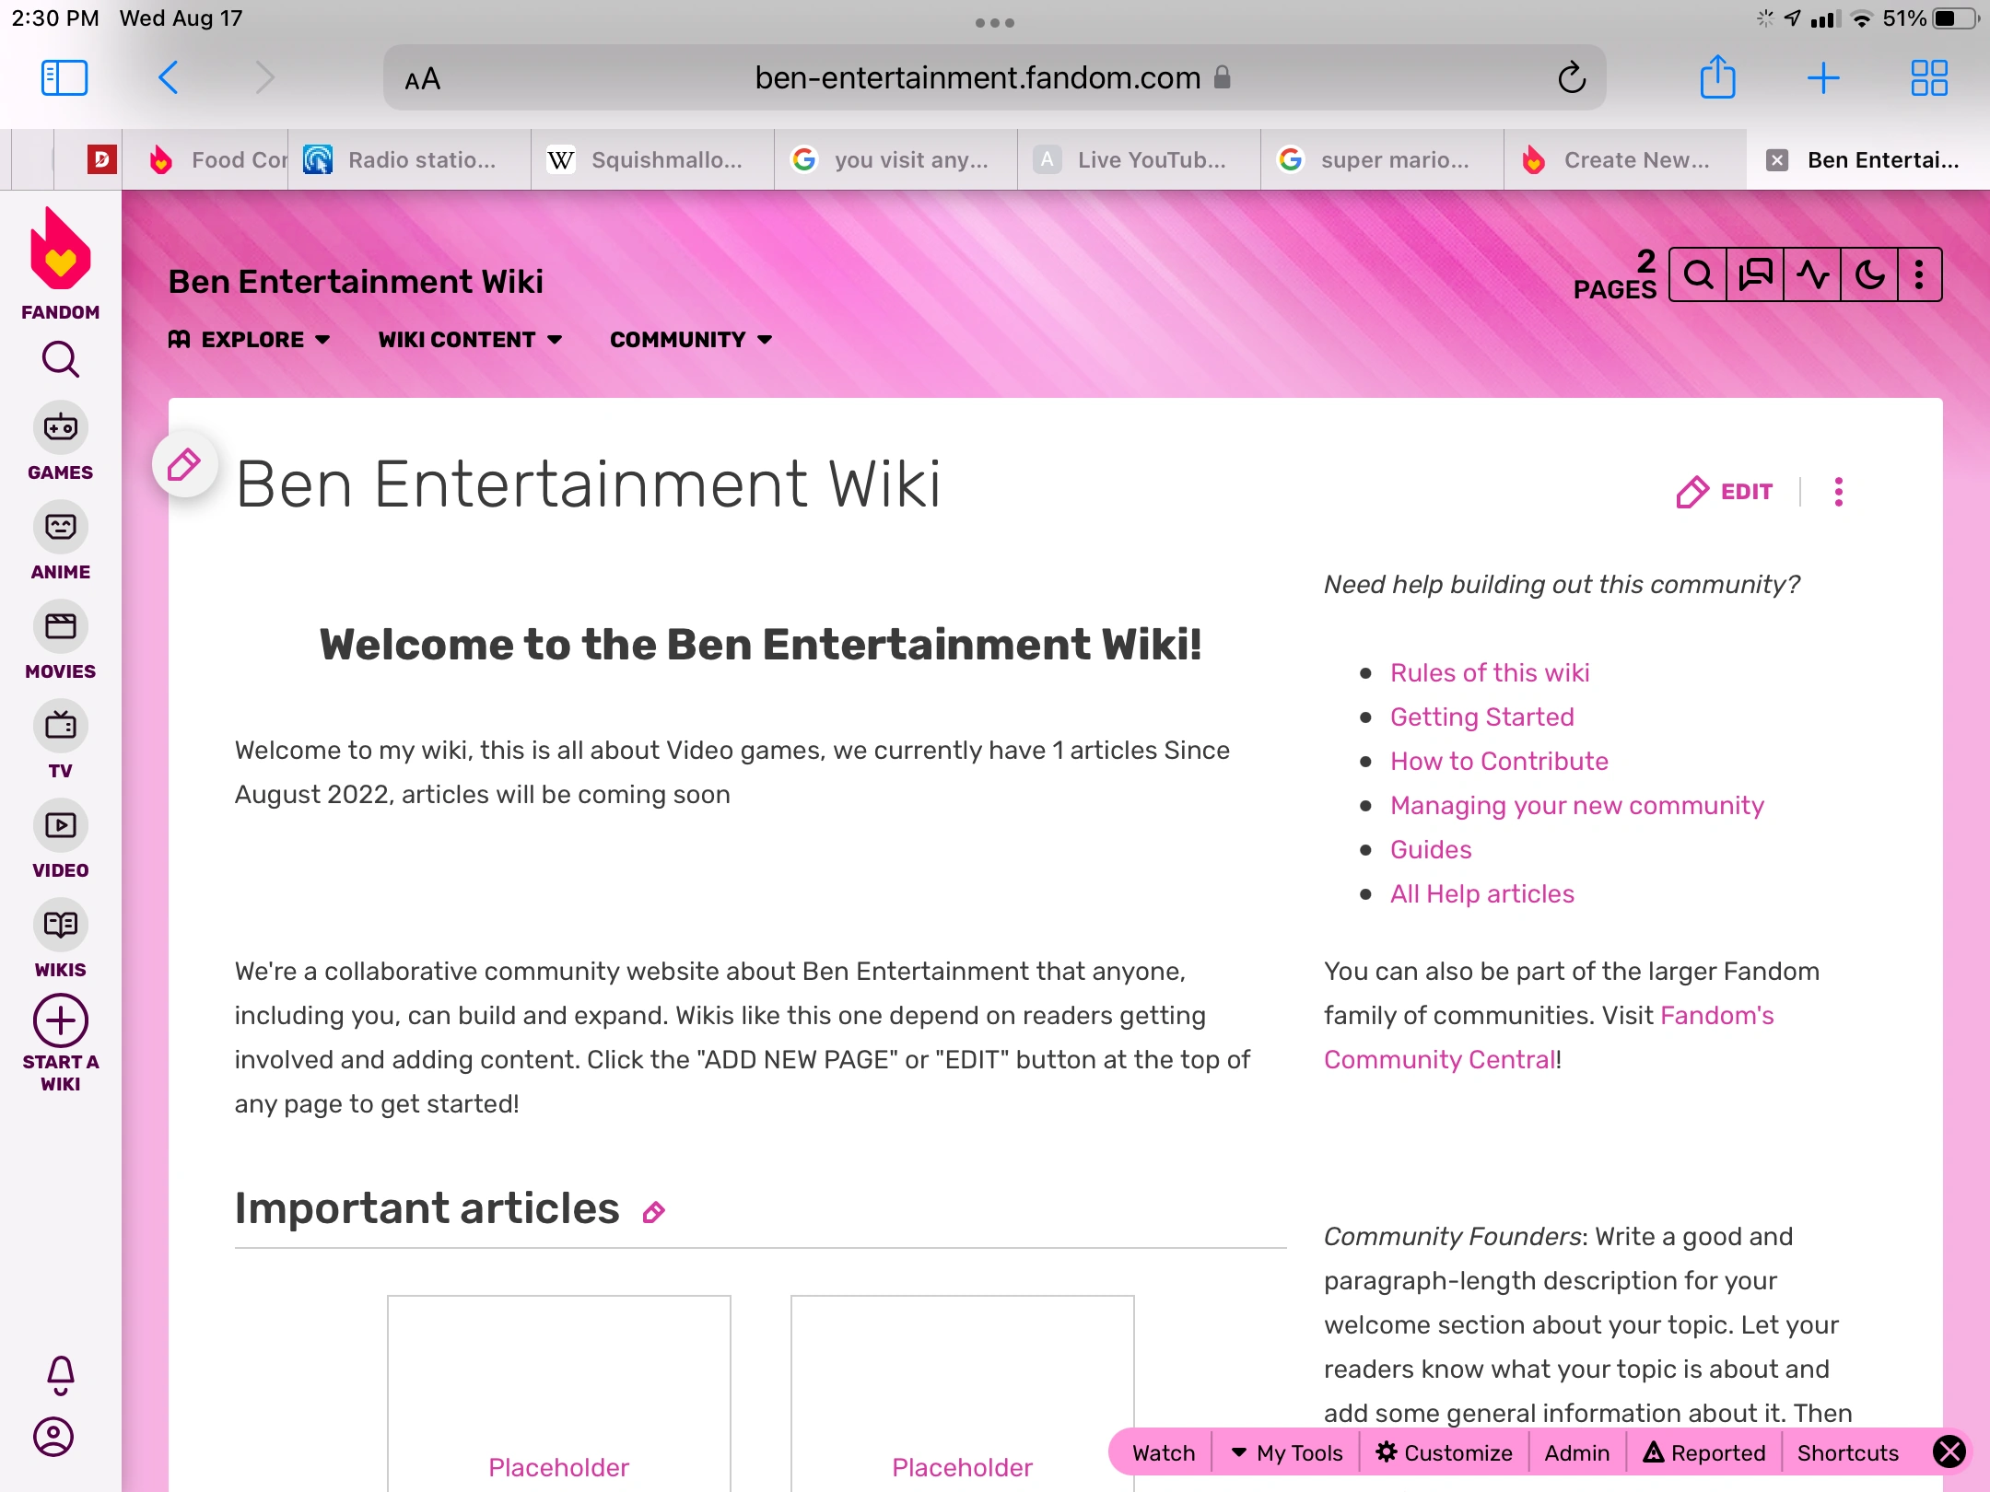Click the Important articles section edit pencil
Viewport: 1990px width, 1492px height.
tap(654, 1212)
